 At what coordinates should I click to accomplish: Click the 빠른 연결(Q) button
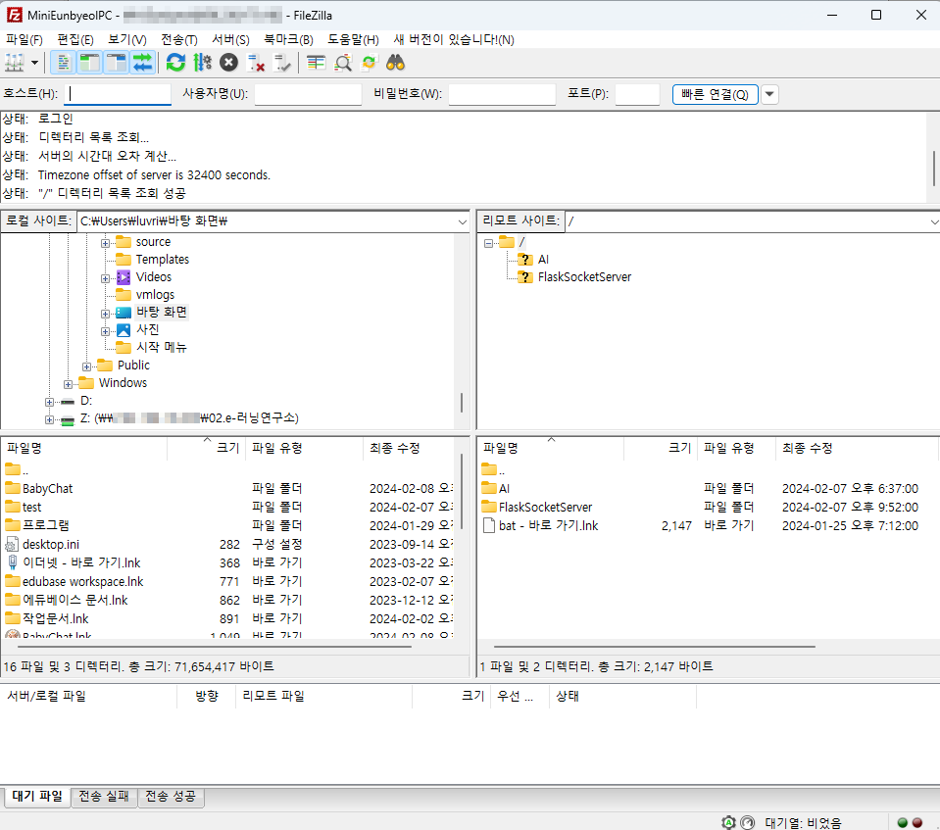click(x=716, y=94)
